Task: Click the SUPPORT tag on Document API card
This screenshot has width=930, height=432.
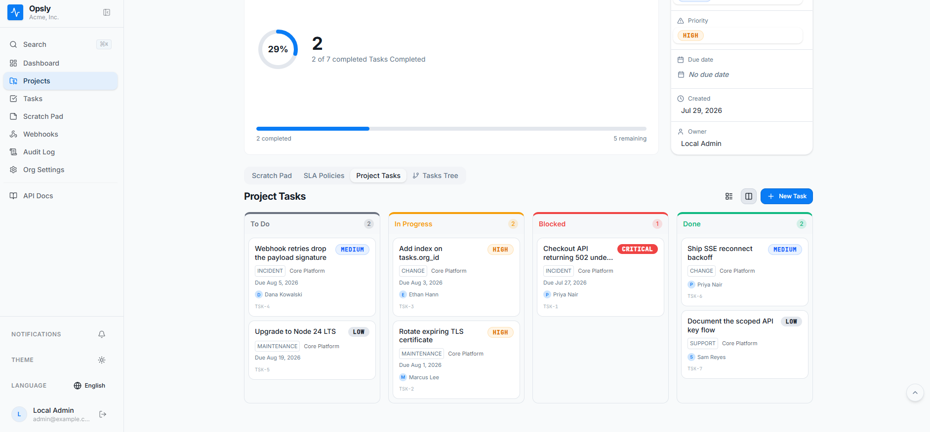Action: click(703, 343)
